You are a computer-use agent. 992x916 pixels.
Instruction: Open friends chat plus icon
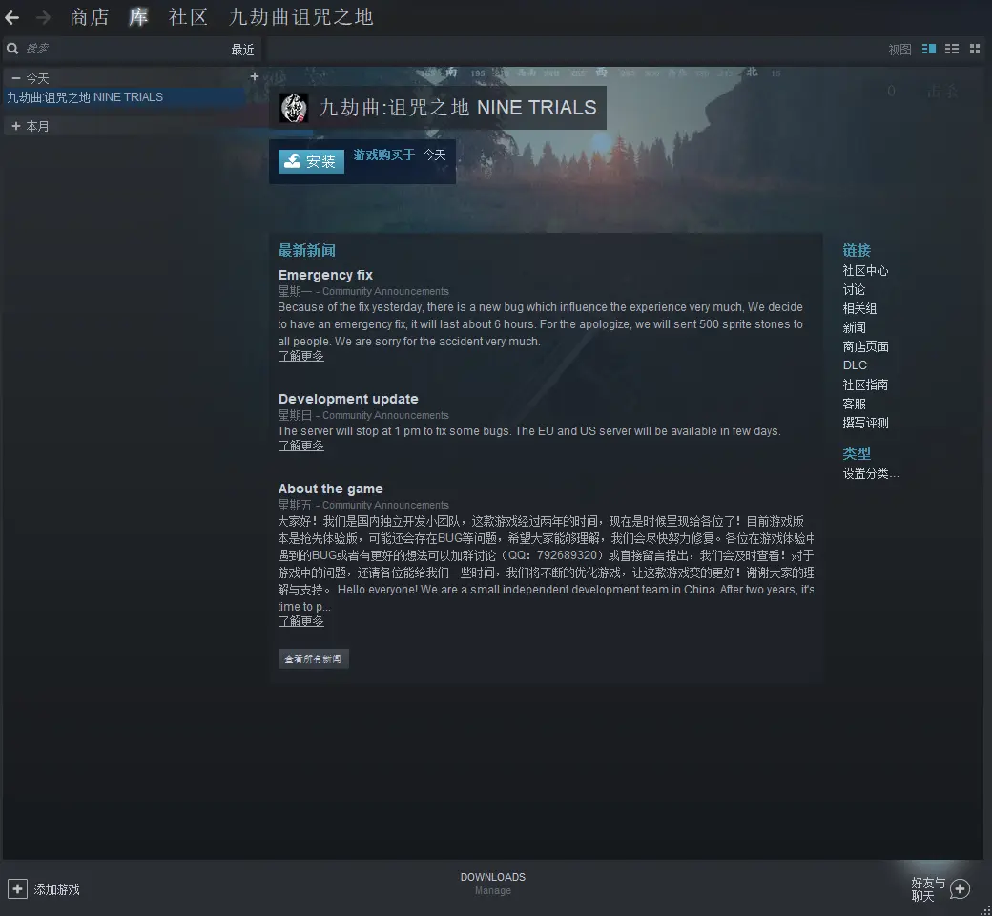click(960, 888)
